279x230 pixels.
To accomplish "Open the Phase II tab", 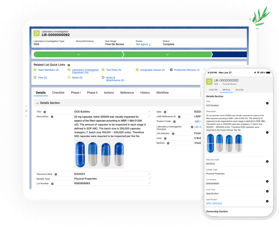I will 92,93.
